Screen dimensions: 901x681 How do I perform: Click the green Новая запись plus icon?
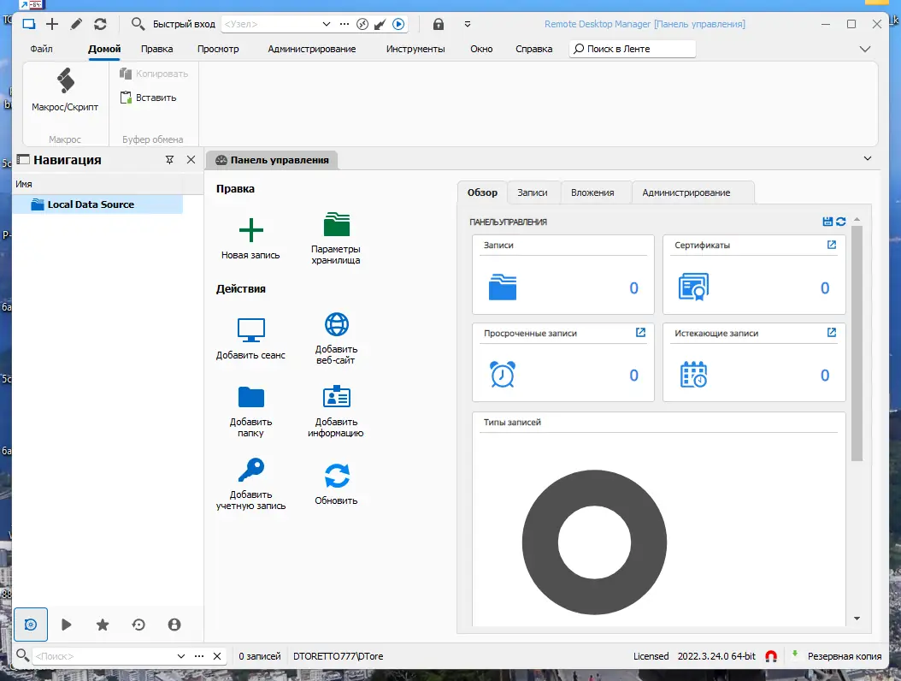tap(251, 230)
